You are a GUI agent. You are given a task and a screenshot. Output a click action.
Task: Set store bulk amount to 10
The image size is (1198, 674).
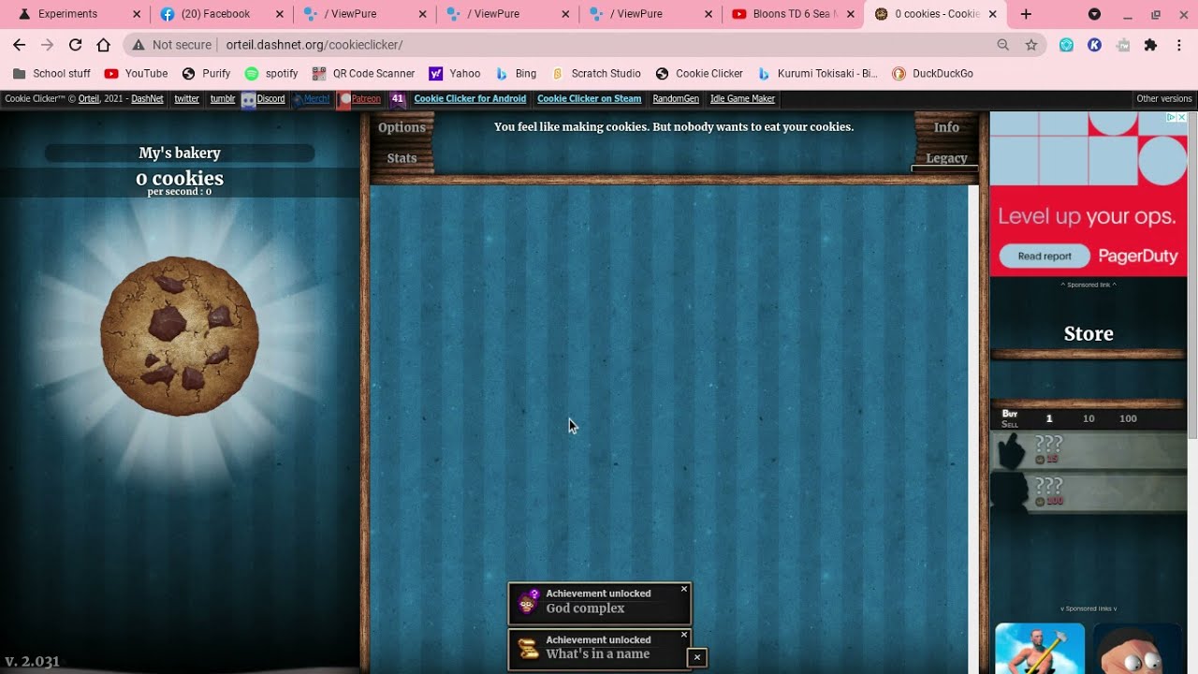(x=1088, y=418)
